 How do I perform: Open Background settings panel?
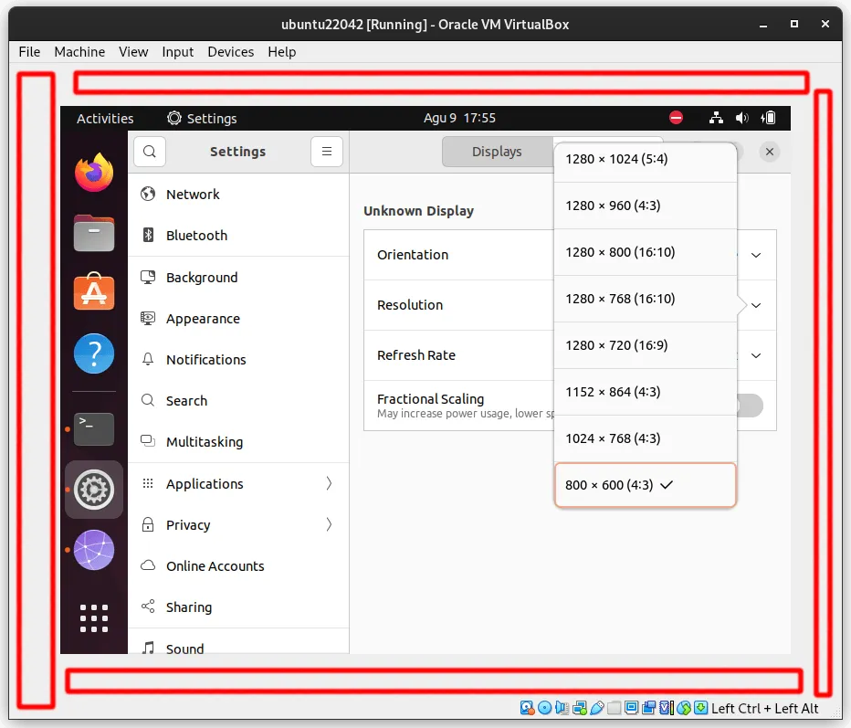(x=238, y=278)
